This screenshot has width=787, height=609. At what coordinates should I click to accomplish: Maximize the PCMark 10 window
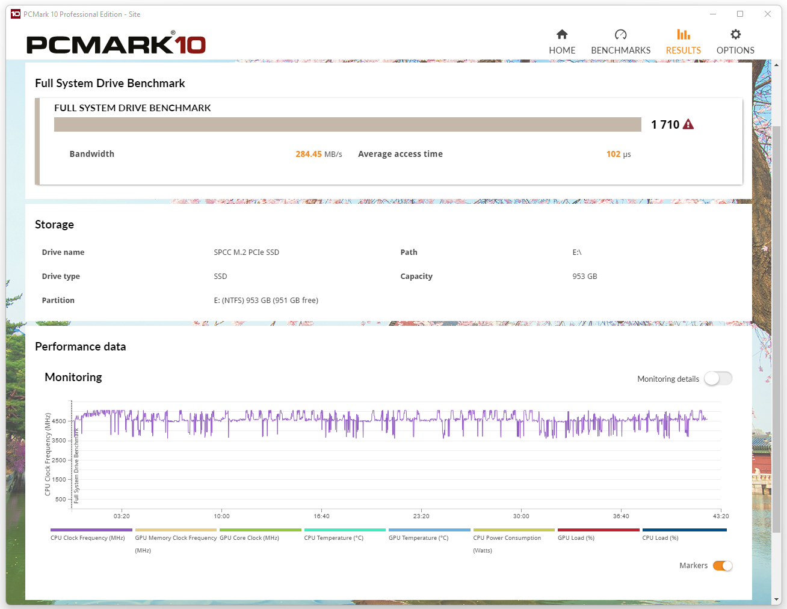click(740, 14)
